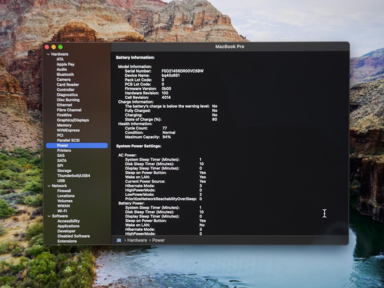Select Hardware in the bottom path bar
The image size is (384, 288).
(x=137, y=240)
